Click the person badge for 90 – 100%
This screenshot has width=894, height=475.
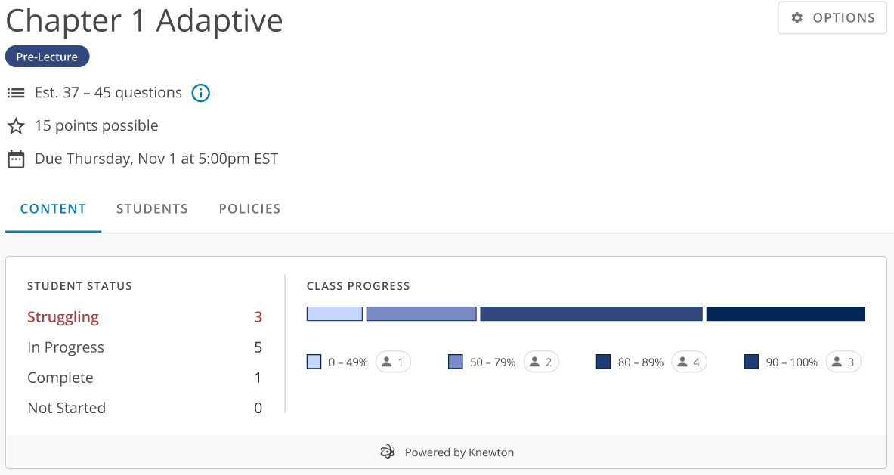click(843, 362)
